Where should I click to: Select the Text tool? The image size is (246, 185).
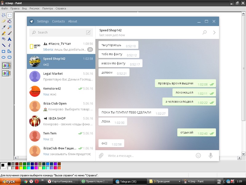click(x=10, y=39)
